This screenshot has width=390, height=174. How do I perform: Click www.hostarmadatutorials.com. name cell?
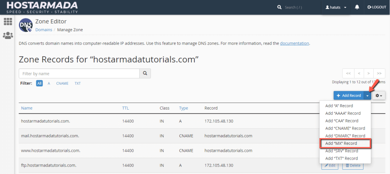tap(51, 151)
